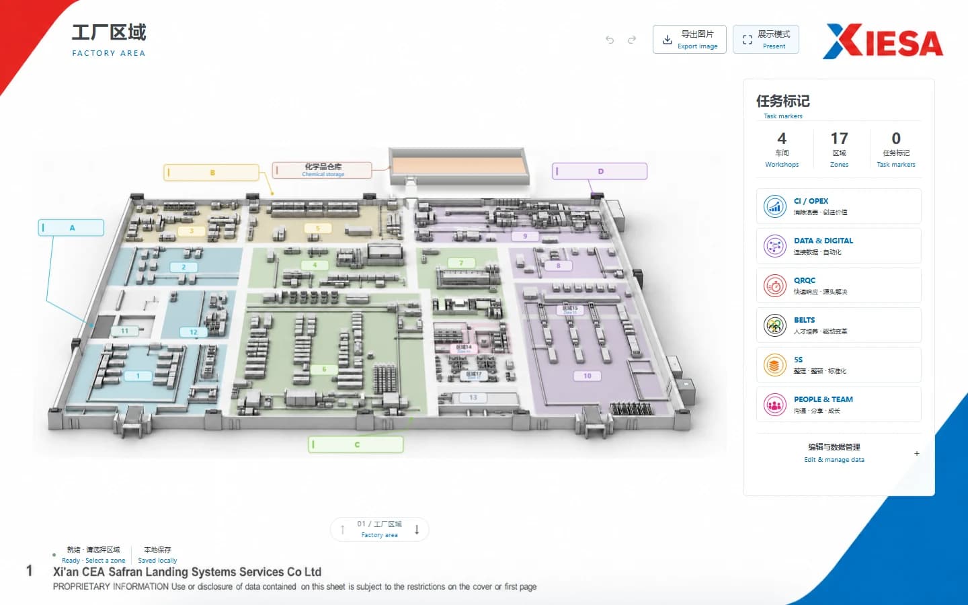968x605 pixels.
Task: Select workshop label D on map
Action: coord(600,171)
